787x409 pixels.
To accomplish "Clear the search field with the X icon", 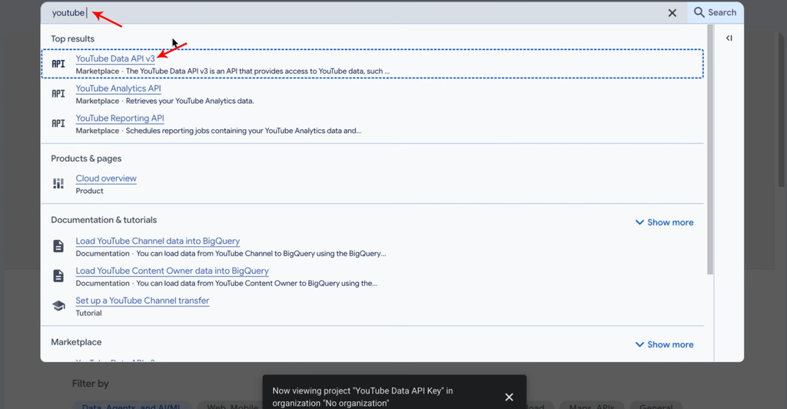I will (x=672, y=13).
